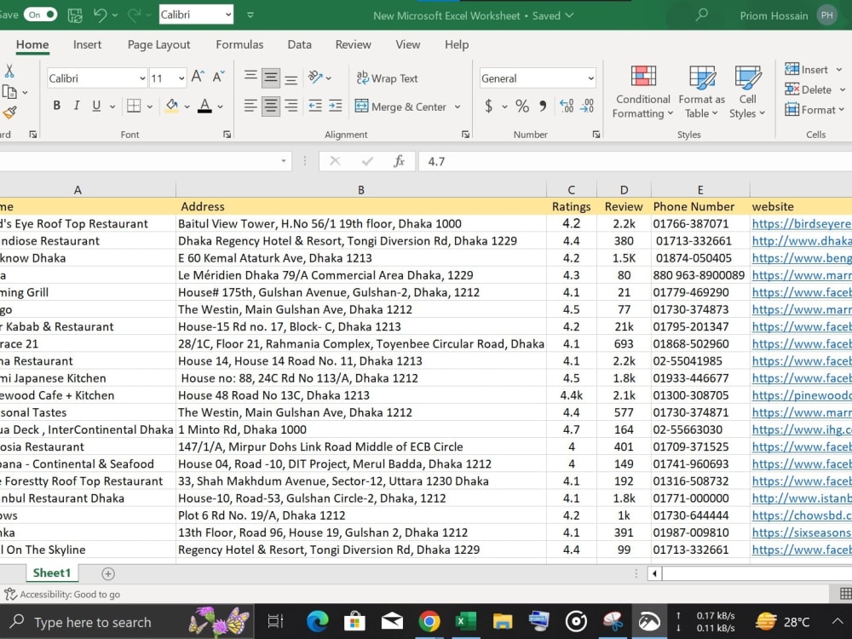852x639 pixels.
Task: Click the Accounting dollar format icon
Action: tap(488, 106)
